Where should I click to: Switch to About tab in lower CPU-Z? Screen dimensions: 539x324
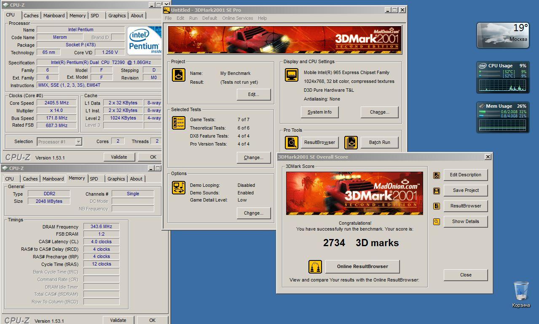tap(136, 179)
